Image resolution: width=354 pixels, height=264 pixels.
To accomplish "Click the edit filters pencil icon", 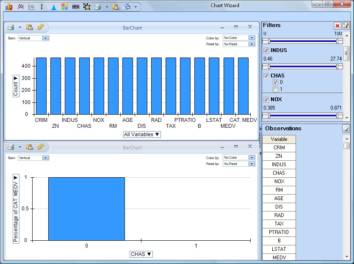I will (346, 26).
